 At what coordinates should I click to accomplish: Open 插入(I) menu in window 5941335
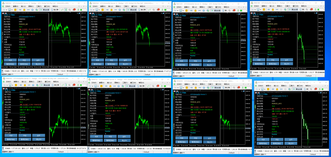click(x=194, y=7)
